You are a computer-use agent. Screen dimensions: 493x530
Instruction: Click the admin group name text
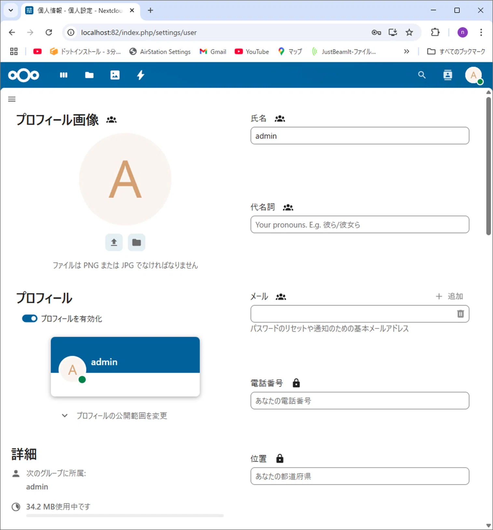tap(37, 487)
